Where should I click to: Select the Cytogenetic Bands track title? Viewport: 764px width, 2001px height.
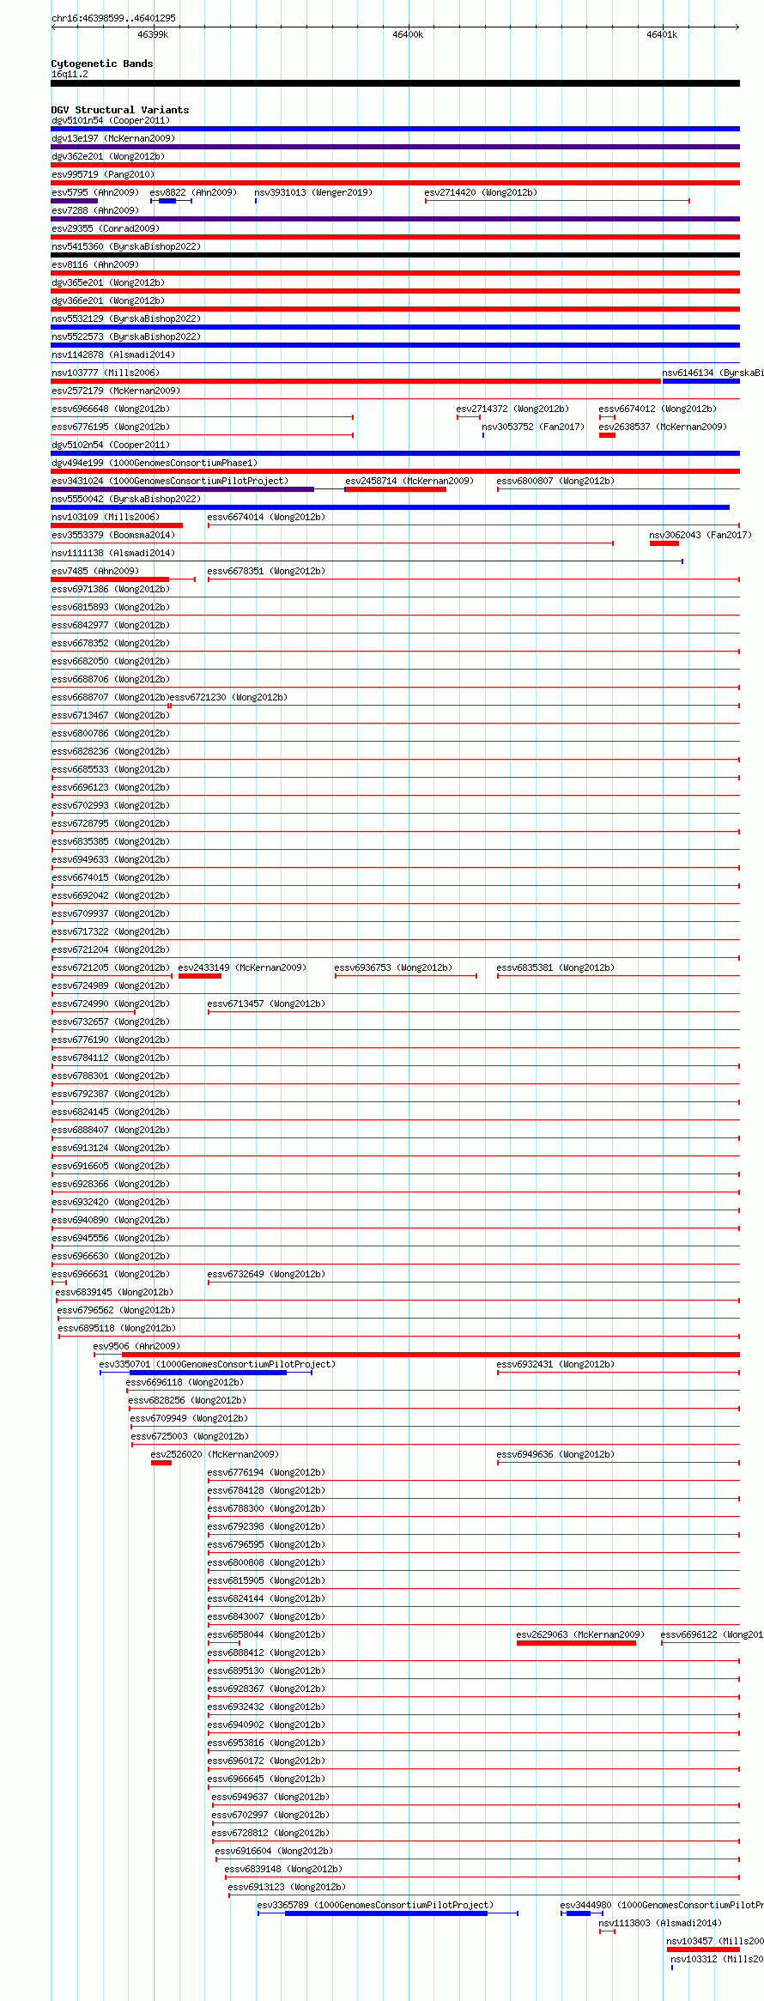[102, 64]
